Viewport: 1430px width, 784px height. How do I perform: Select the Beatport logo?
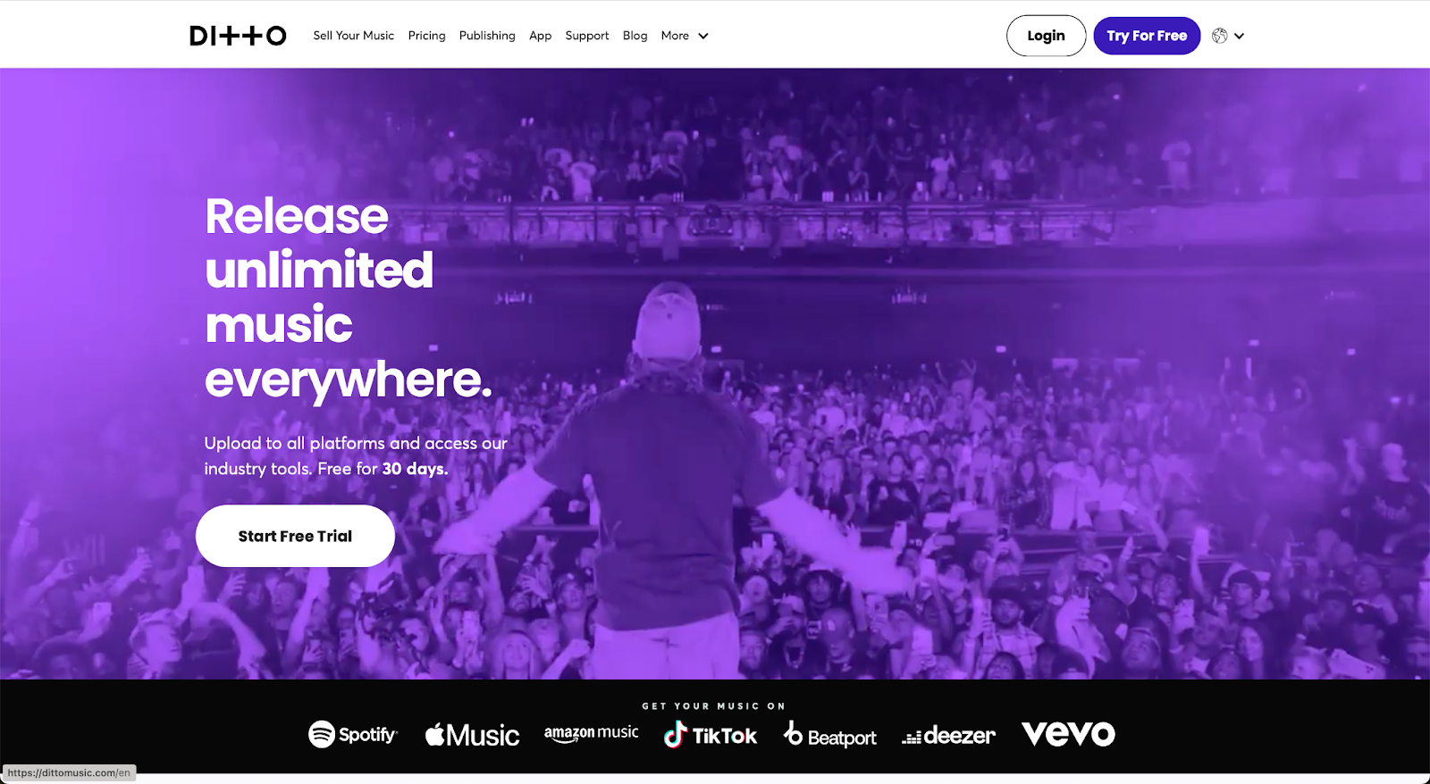click(829, 735)
